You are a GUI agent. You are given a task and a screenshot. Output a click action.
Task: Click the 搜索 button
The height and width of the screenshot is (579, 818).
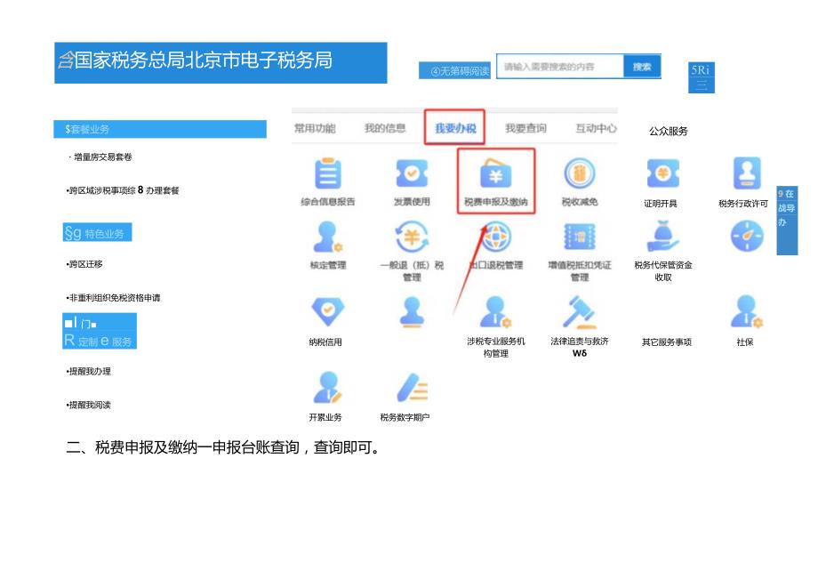pyautogui.click(x=642, y=67)
